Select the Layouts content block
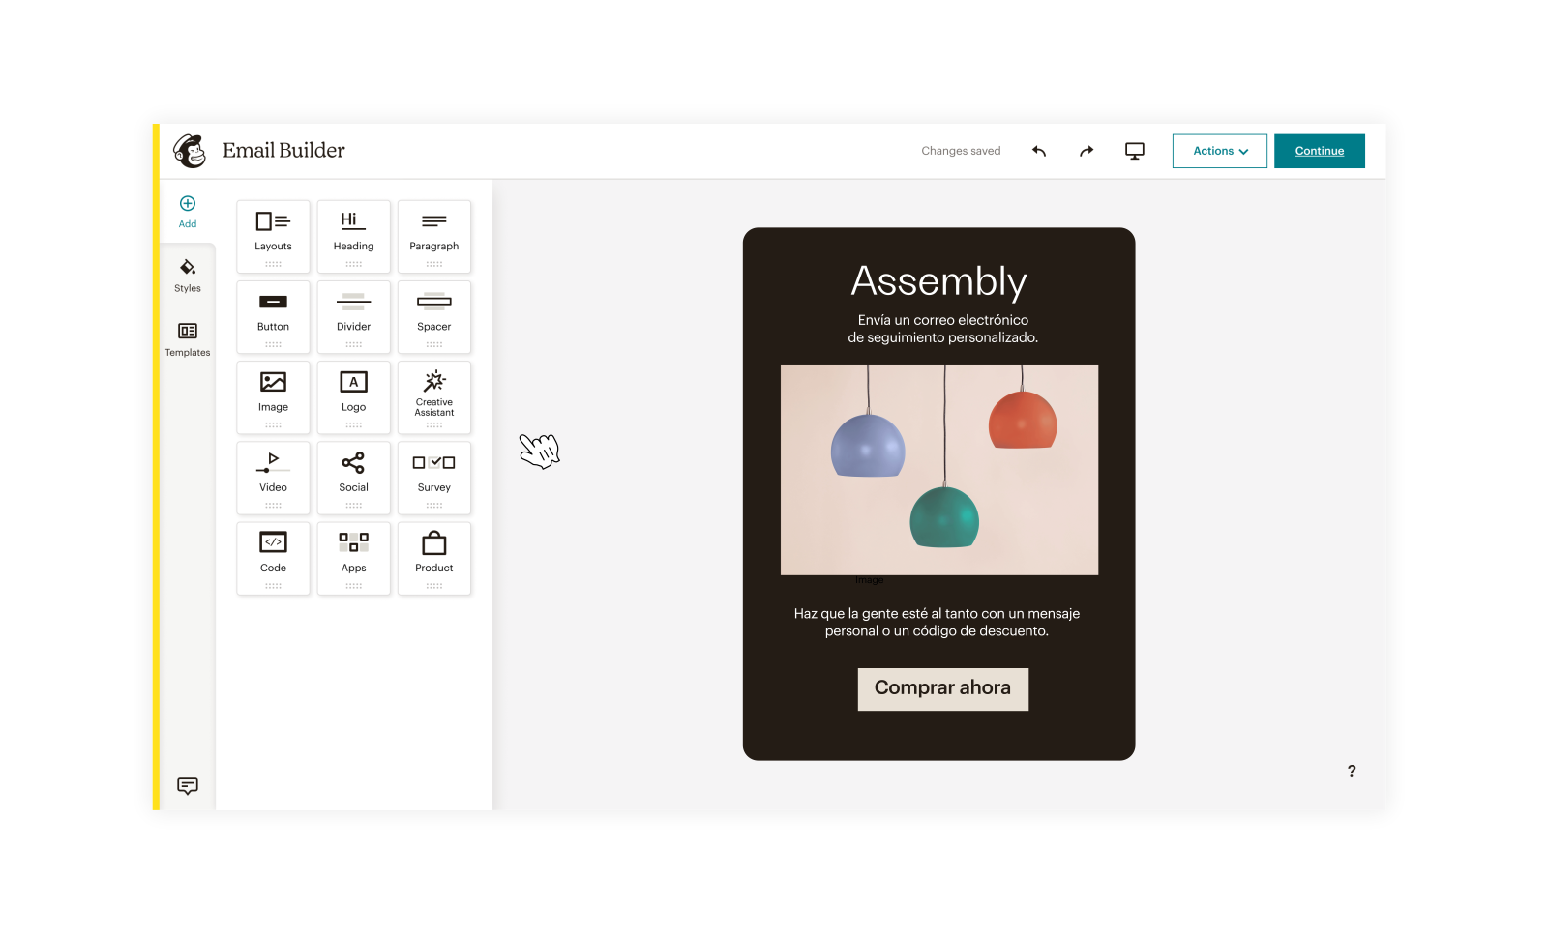1548x934 pixels. [x=273, y=236]
